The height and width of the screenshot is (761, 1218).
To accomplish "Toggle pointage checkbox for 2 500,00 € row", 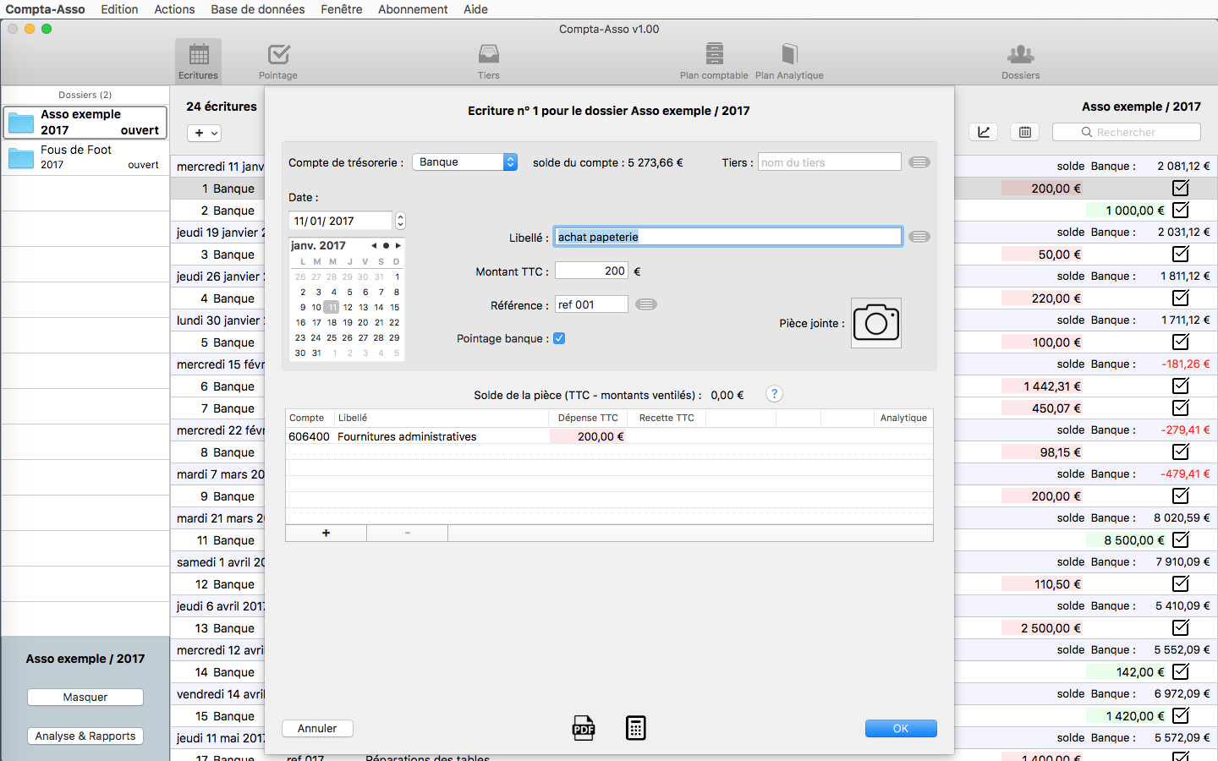I will click(1181, 627).
